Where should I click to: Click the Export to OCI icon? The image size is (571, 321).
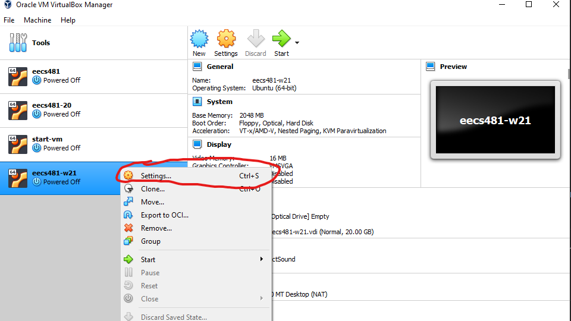pos(128,215)
